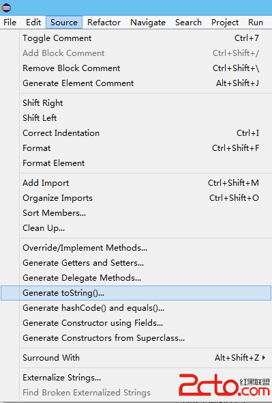The image size is (272, 403).
Task: Choose Generate Element Comment
Action: (x=145, y=83)
